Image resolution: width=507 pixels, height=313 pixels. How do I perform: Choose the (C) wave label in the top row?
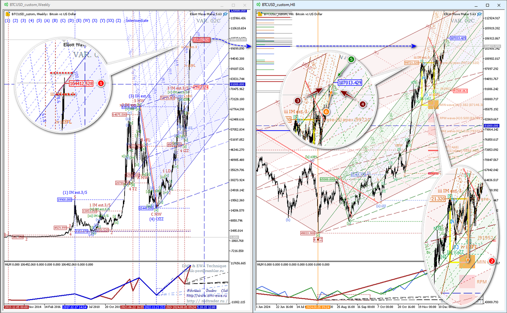pyautogui.click(x=63, y=21)
